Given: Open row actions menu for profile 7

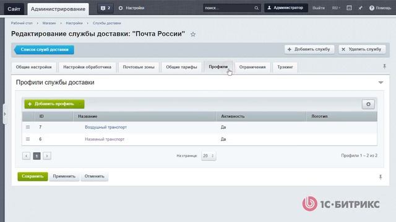Looking at the screenshot, I should click(28, 127).
